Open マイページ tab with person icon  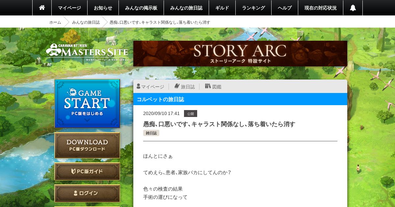click(x=150, y=86)
